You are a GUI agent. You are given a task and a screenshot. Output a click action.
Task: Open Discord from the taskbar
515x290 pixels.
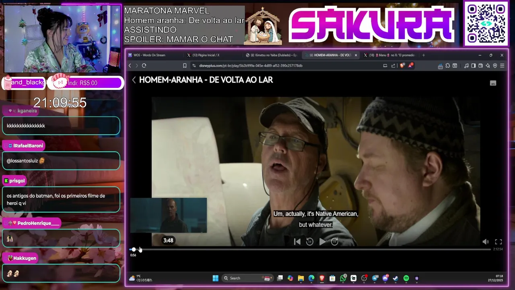[385, 278]
